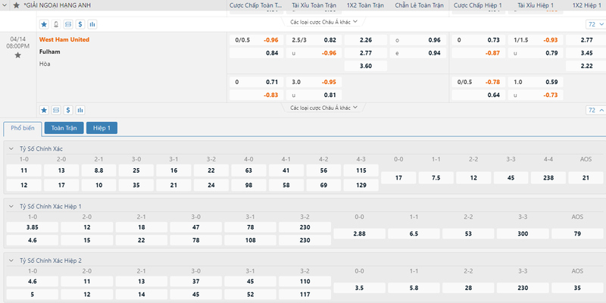Expand Các loại cược Châu Á khác under West Ham
Viewport: 606px width, 303px height.
324,108
